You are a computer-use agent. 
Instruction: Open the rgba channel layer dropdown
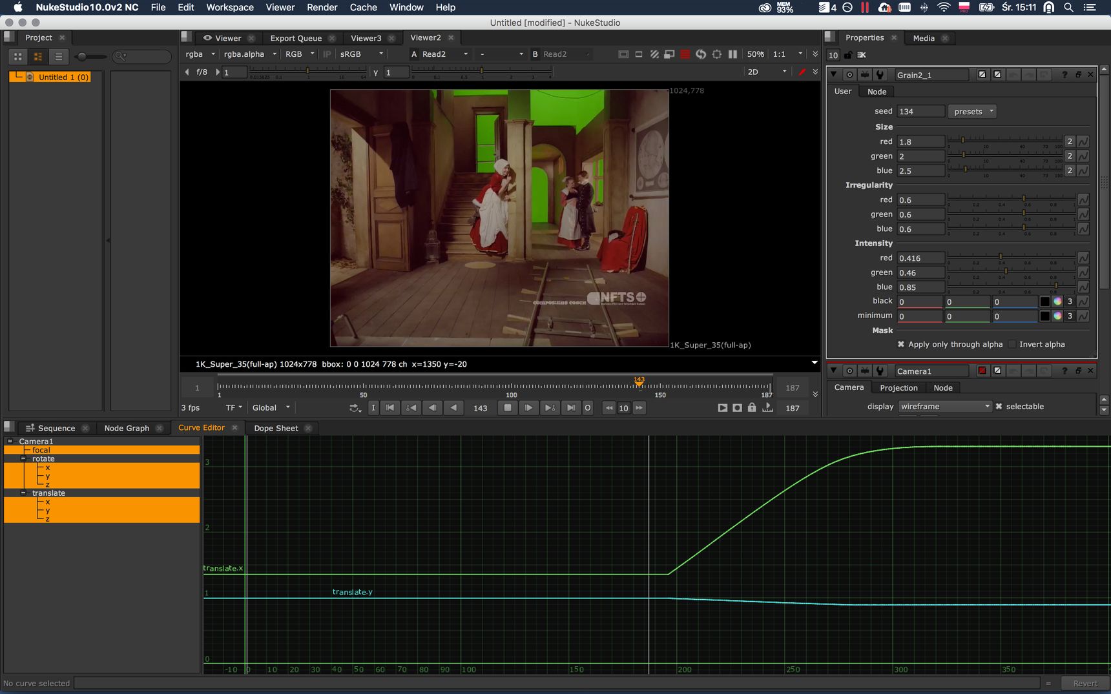[x=200, y=54]
